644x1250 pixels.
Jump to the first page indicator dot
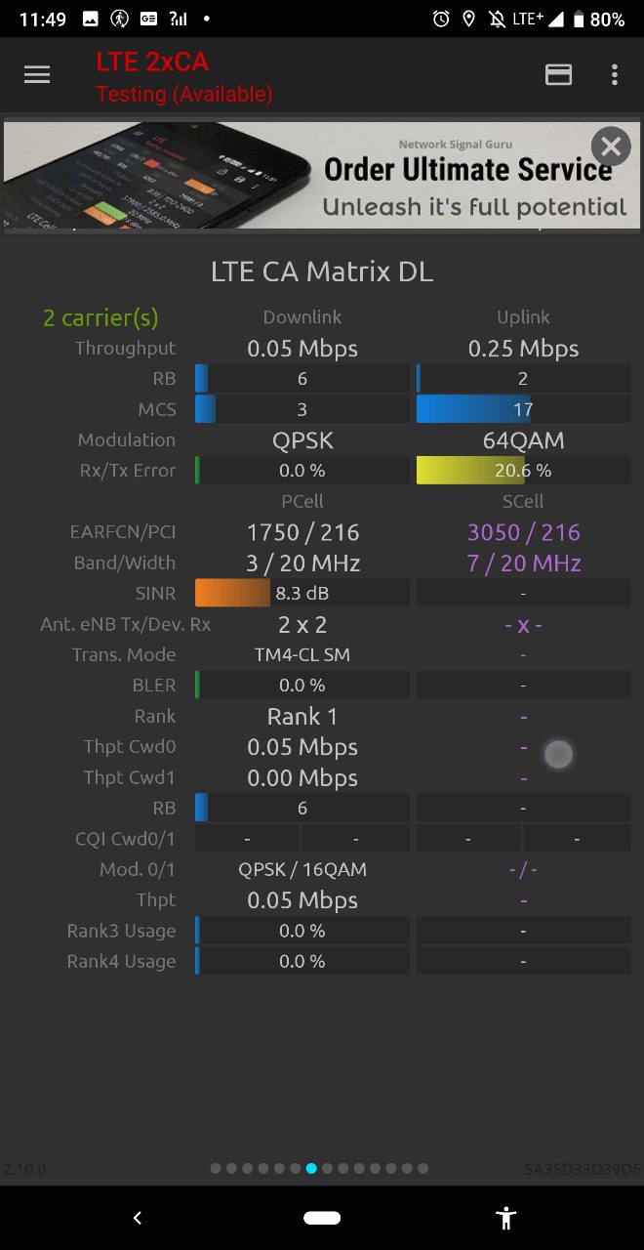[216, 1168]
